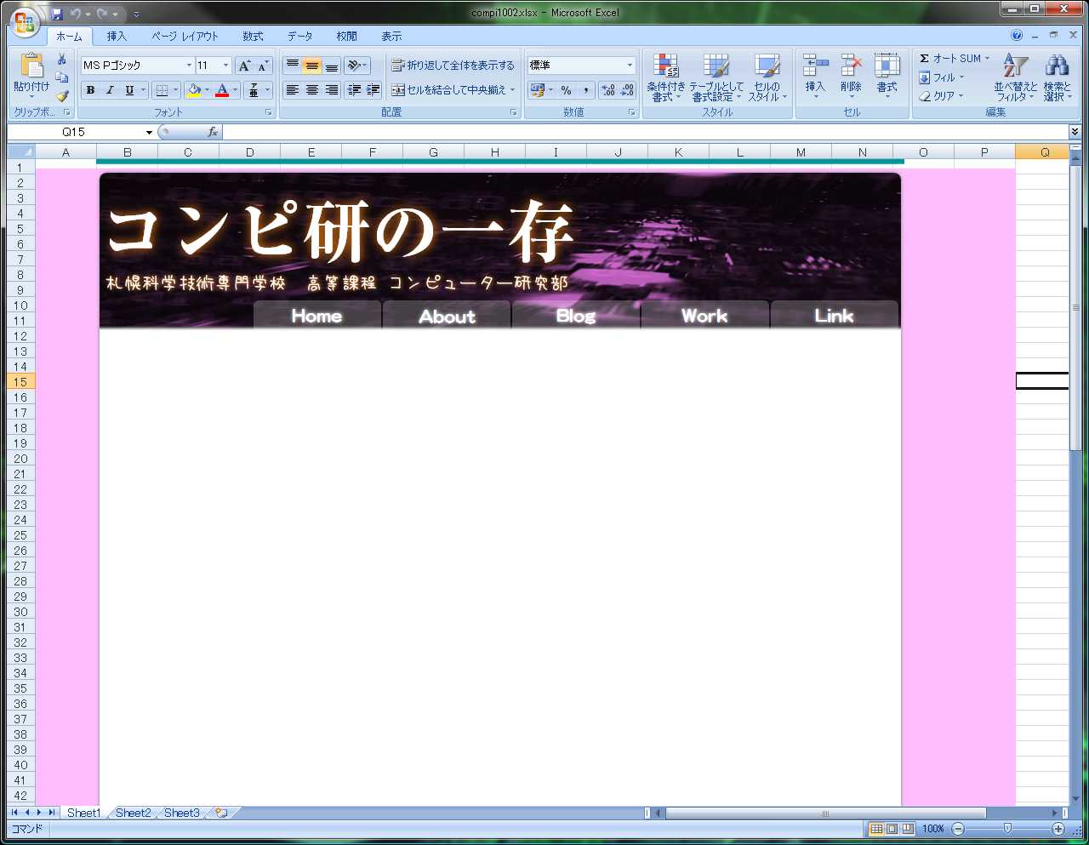Image resolution: width=1089 pixels, height=845 pixels.
Task: Click the About button in banner
Action: point(447,315)
